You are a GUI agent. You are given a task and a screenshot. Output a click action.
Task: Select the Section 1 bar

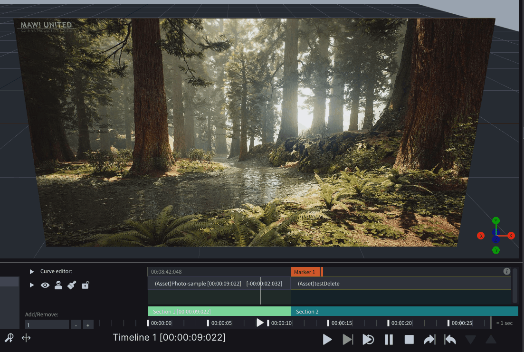[219, 312]
